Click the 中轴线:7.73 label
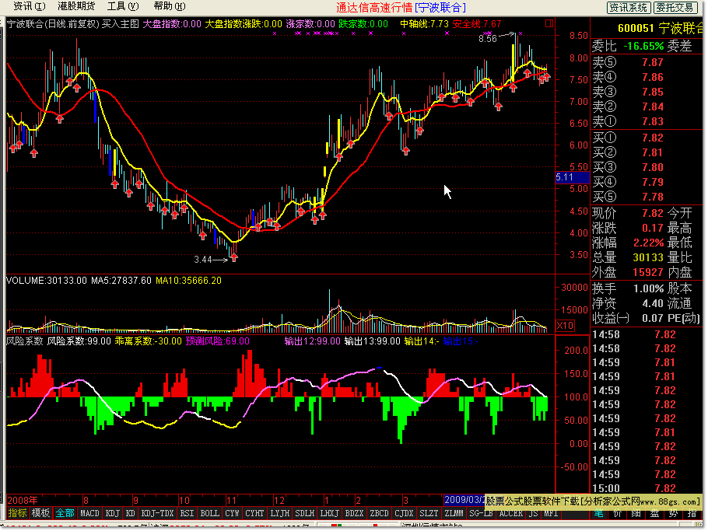 (425, 24)
